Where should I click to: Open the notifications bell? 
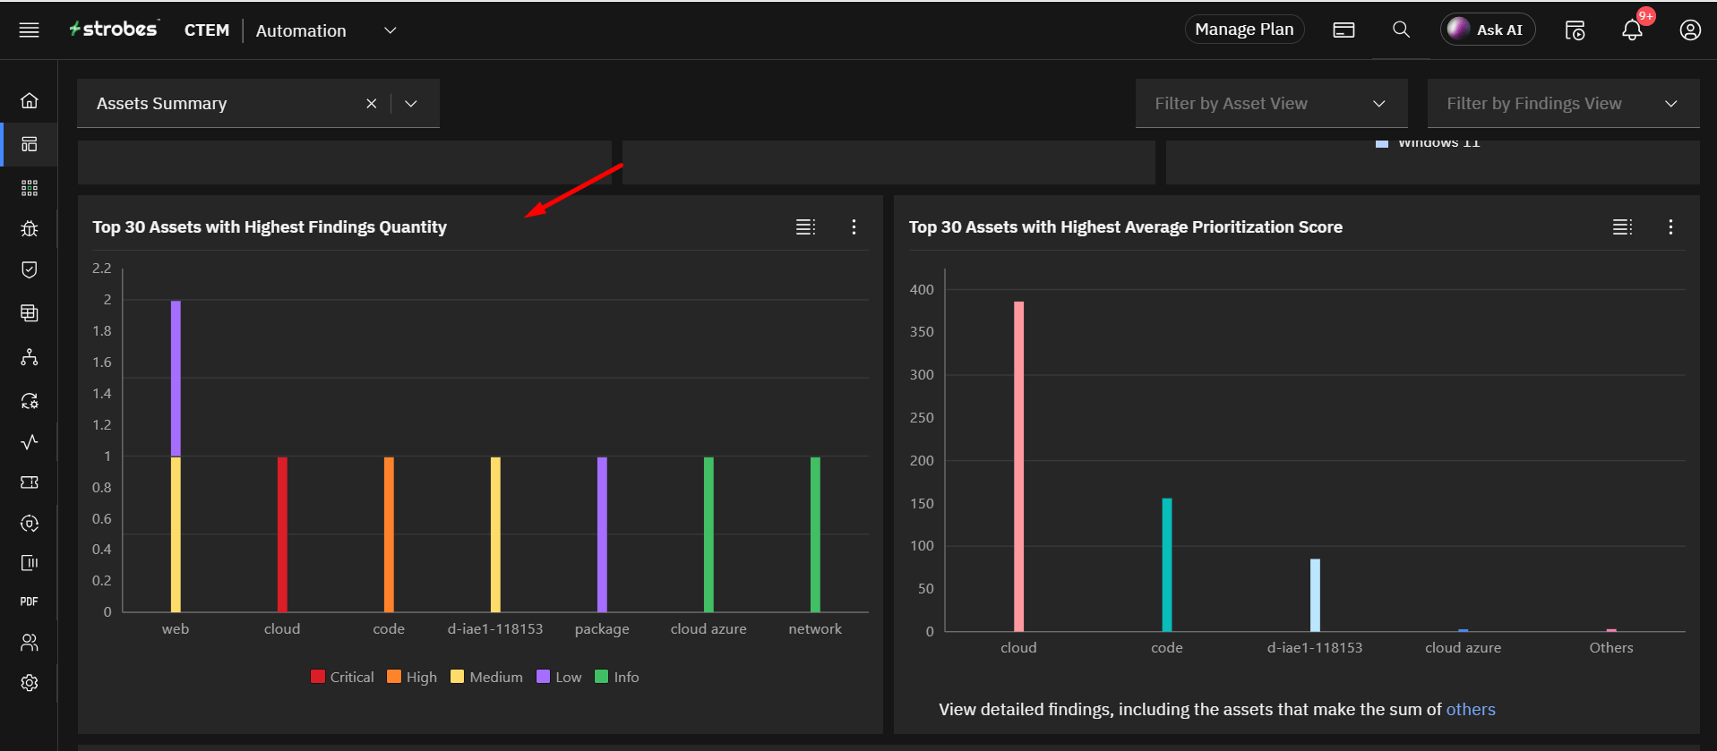click(x=1632, y=30)
